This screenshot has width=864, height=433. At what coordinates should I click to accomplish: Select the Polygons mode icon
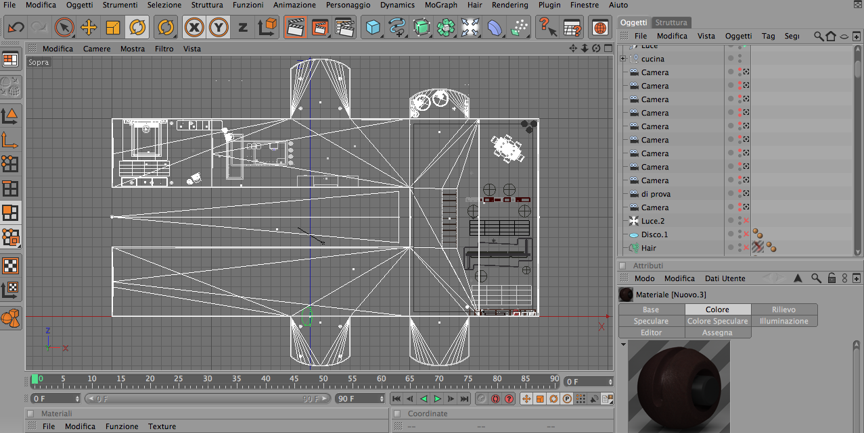tap(10, 212)
